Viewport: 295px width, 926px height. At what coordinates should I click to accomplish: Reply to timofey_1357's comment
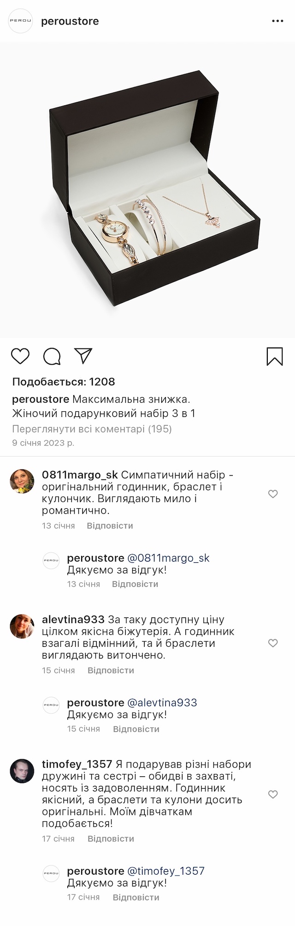(x=111, y=839)
